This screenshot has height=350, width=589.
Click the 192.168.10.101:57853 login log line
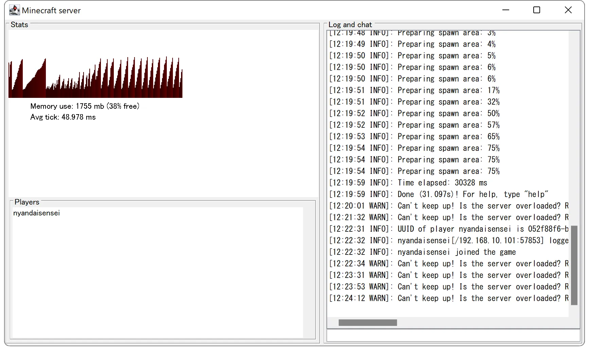point(449,241)
